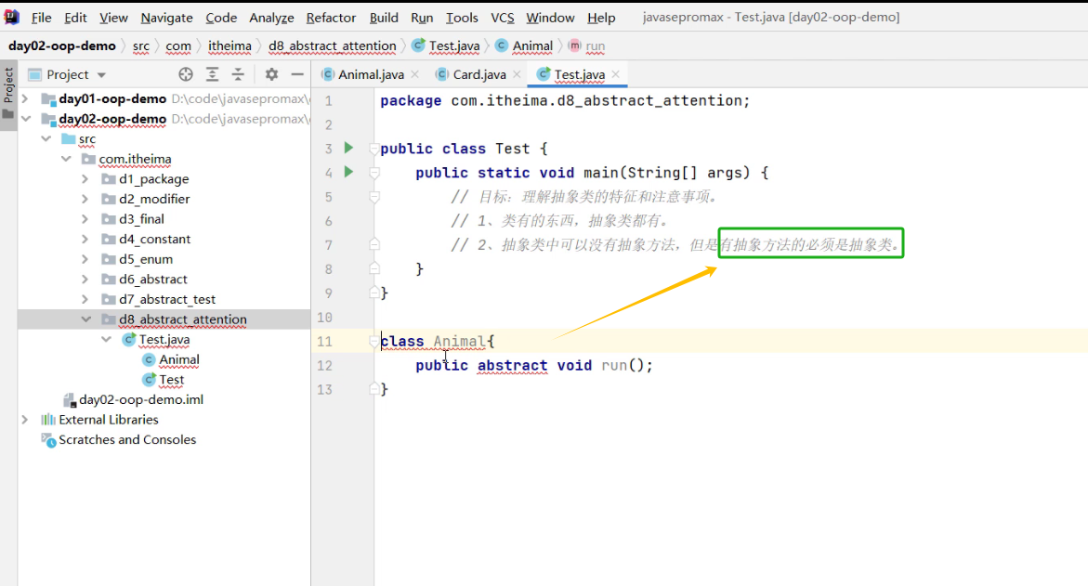Click the src breadcrumb
1088x586 pixels.
coord(141,46)
